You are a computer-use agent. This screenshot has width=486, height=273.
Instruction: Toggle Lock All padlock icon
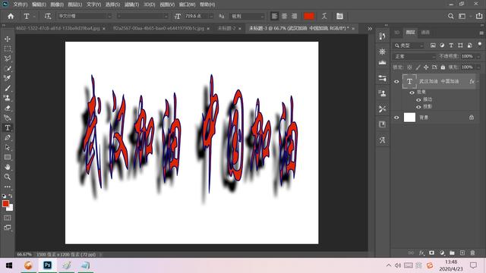[443, 67]
